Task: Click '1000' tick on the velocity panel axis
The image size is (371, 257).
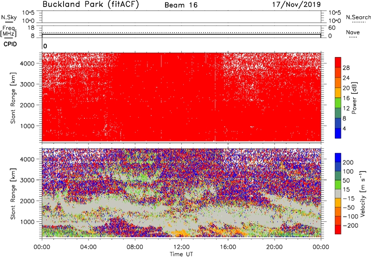Action: [27, 222]
